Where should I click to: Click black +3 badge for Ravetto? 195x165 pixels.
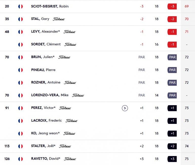coord(172,159)
